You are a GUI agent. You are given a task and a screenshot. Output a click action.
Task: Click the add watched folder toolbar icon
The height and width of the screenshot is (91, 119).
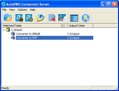click(x=8, y=18)
